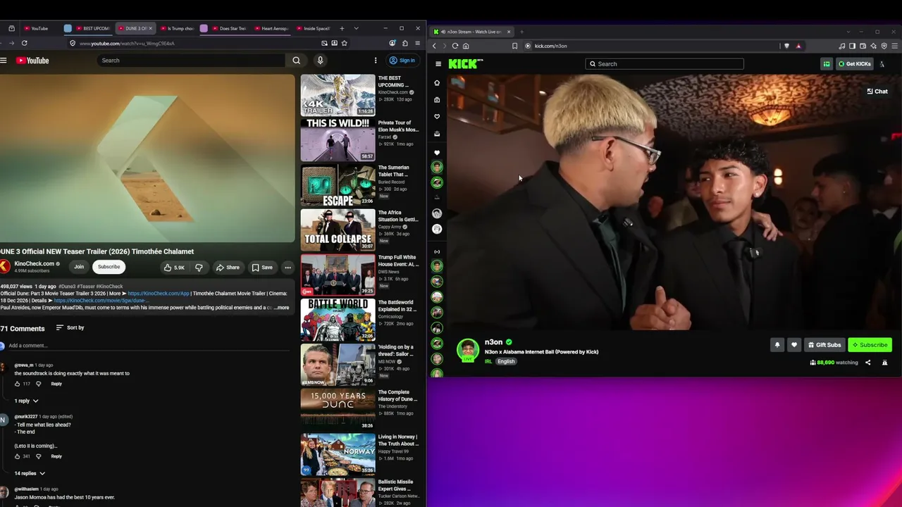Share the Dune 3 trailer video

click(x=228, y=268)
